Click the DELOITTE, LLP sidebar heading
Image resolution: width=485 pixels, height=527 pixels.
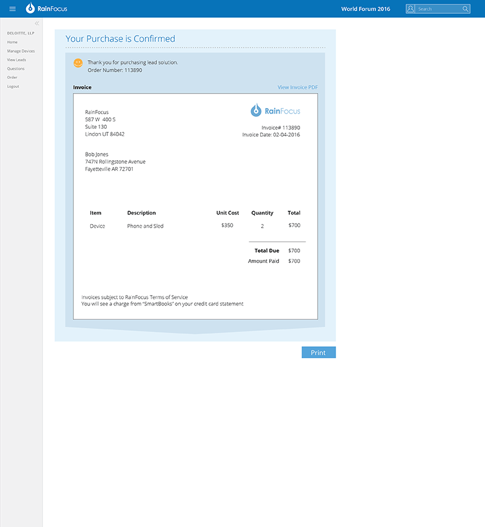pos(21,33)
